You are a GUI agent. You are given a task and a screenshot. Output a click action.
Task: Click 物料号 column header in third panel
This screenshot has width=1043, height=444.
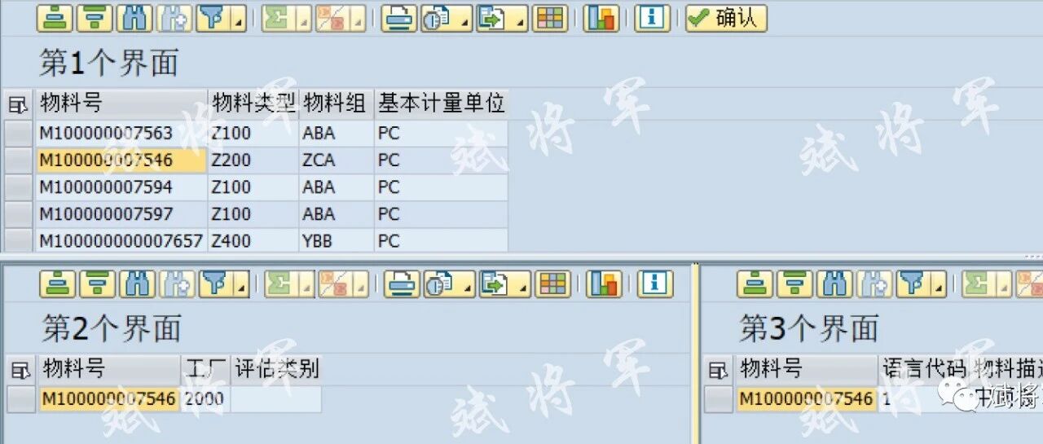tap(807, 370)
